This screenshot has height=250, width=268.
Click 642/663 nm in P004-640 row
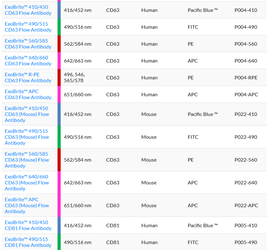78,61
